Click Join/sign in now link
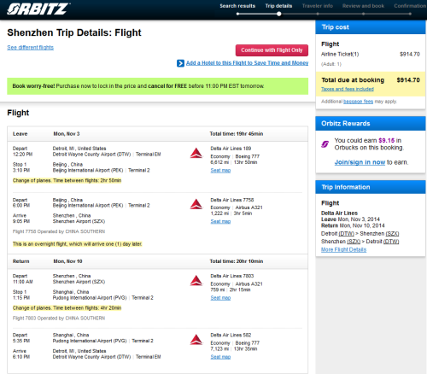 coord(360,162)
